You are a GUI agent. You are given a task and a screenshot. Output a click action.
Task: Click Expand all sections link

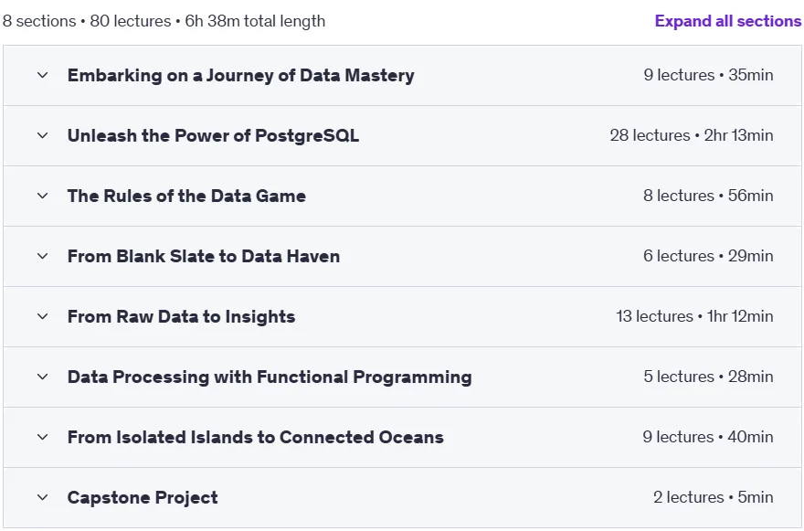728,21
